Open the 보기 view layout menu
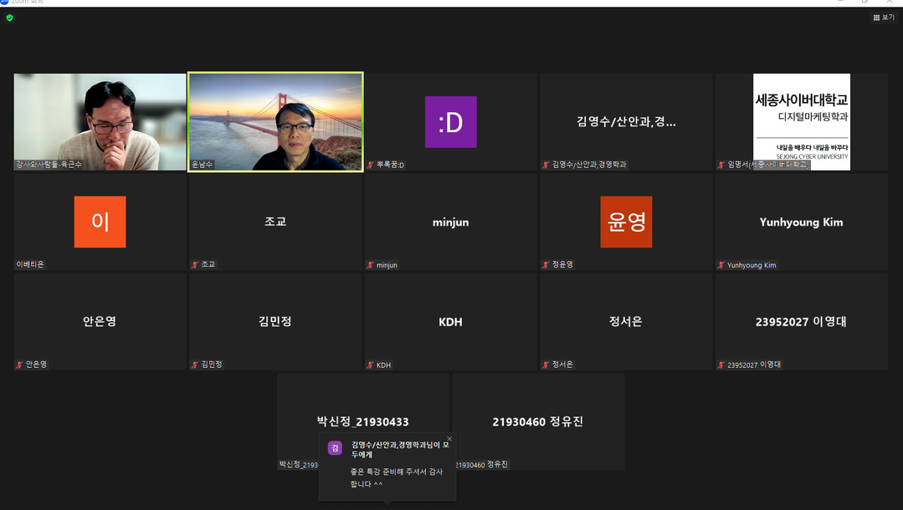Screen dimensions: 903x510 click(x=884, y=18)
